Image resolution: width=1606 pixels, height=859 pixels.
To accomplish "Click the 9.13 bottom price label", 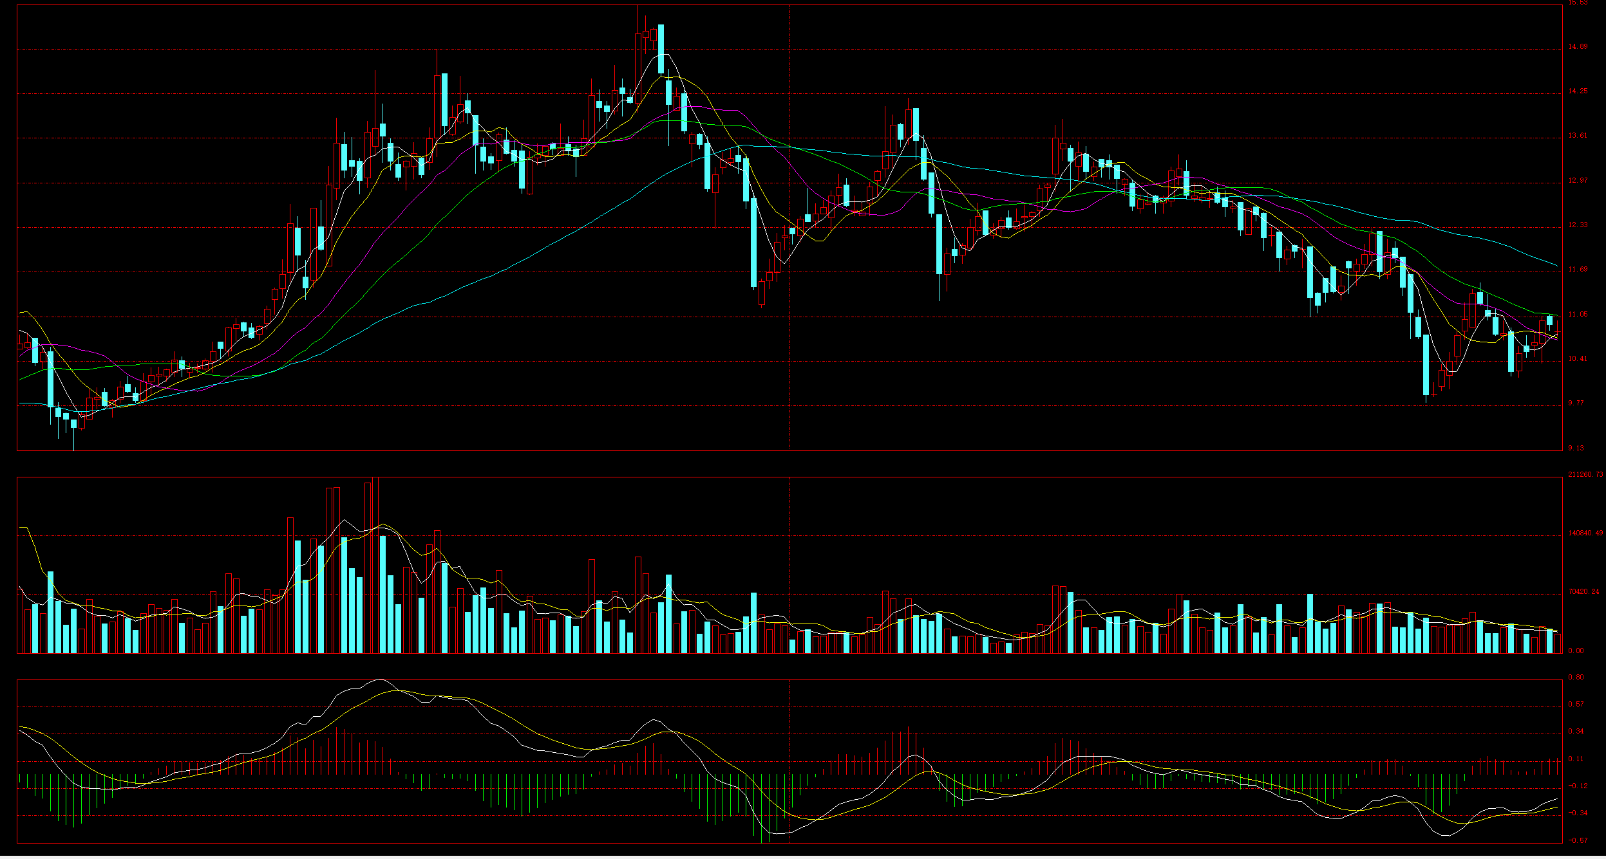I will click(x=1576, y=448).
